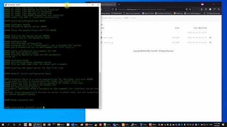Viewport: 227px width, 127px height.
Task: Open the ShellScript bookmark
Action: [x=178, y=13]
